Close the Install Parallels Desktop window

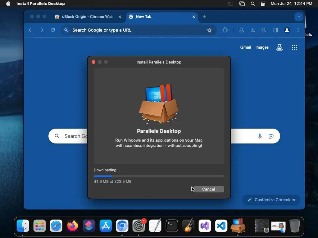(x=93, y=62)
